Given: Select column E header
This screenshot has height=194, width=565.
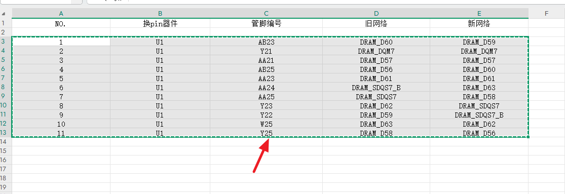Looking at the screenshot, I should pos(479,14).
